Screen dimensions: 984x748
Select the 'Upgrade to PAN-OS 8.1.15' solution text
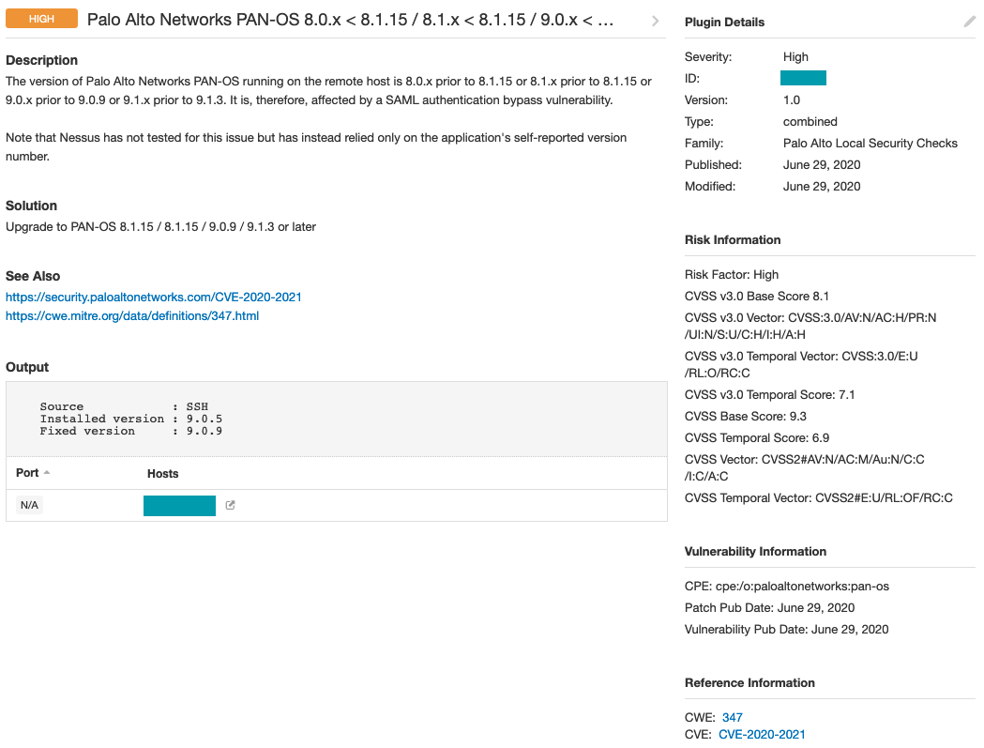pos(160,227)
